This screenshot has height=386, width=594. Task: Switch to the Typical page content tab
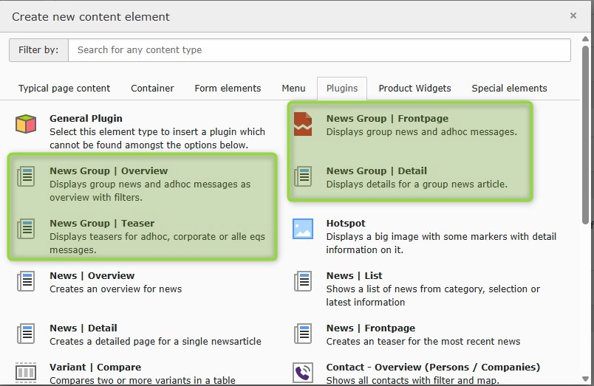(x=64, y=89)
